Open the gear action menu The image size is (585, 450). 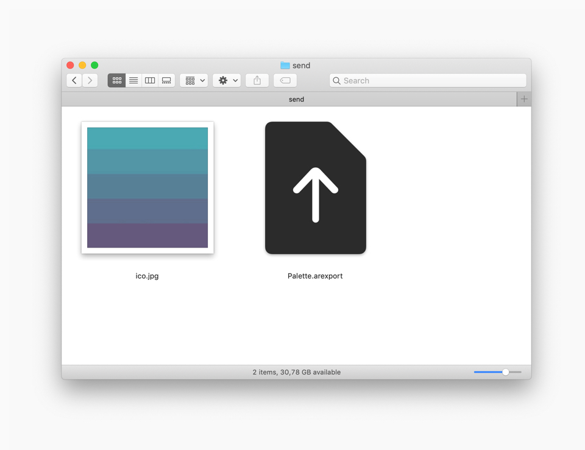[x=227, y=80]
